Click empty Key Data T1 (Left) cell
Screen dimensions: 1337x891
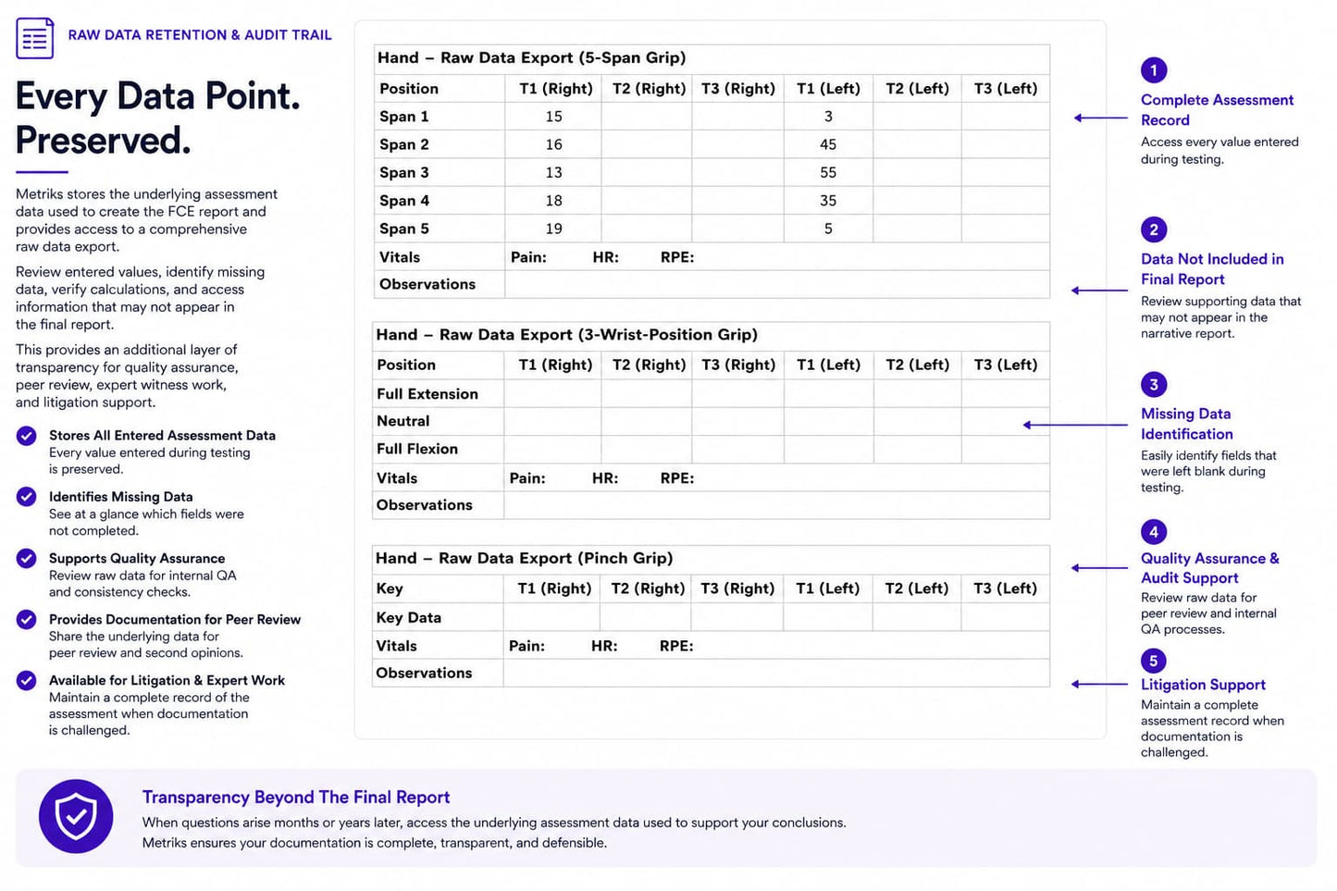point(827,618)
